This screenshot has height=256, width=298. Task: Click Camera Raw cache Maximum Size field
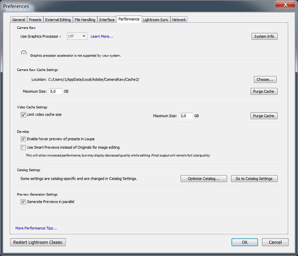(55, 91)
